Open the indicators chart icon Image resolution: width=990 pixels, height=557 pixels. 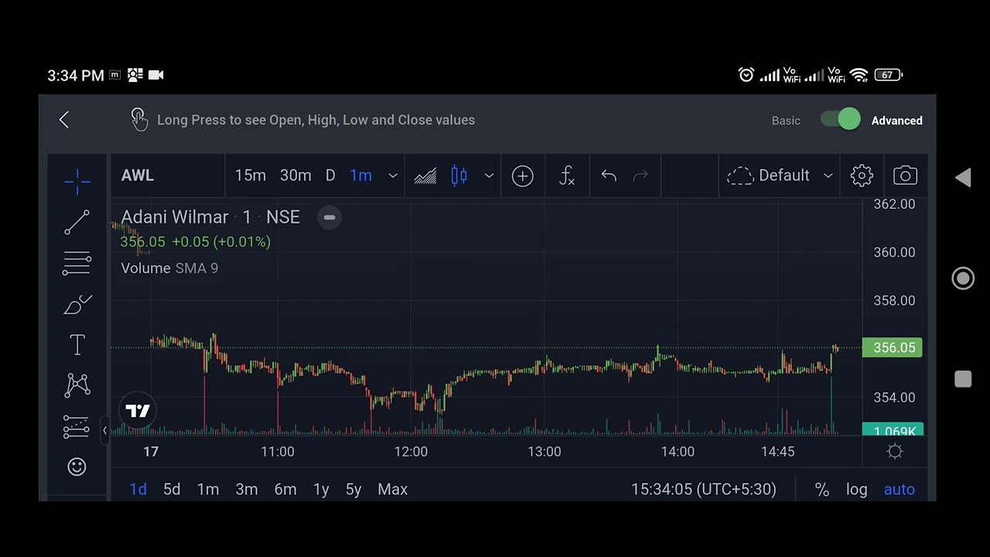click(425, 176)
